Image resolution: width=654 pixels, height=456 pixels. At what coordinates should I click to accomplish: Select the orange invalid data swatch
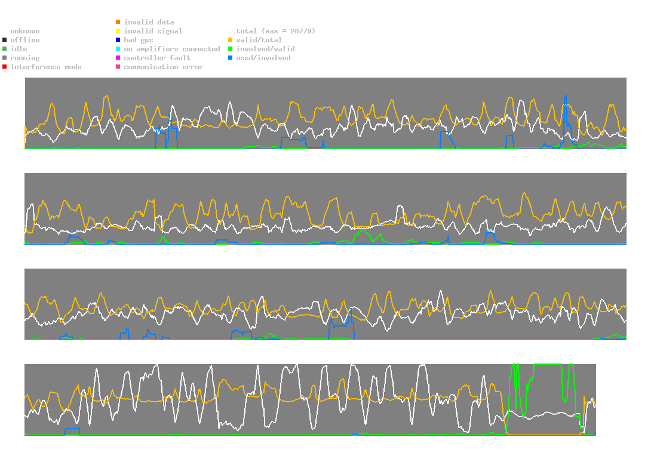(118, 22)
